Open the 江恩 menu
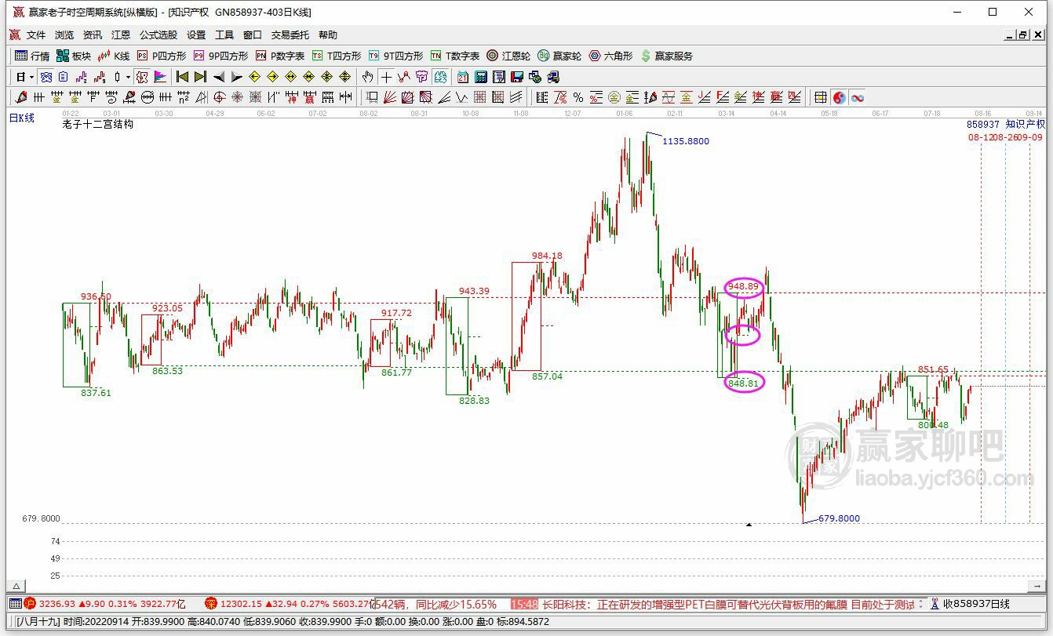Image resolution: width=1053 pixels, height=636 pixels. pyautogui.click(x=121, y=35)
